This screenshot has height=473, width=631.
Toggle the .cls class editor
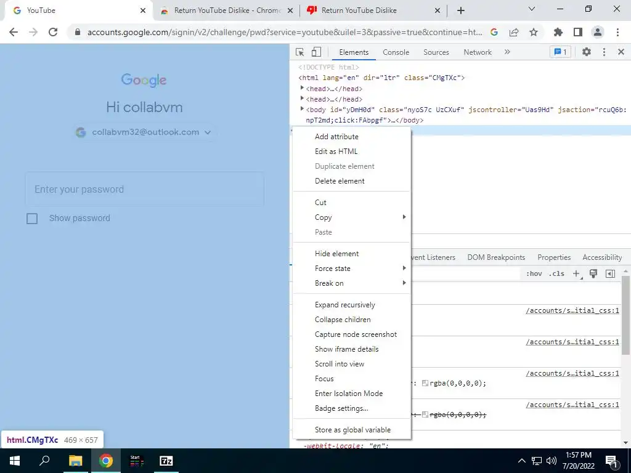pyautogui.click(x=556, y=273)
